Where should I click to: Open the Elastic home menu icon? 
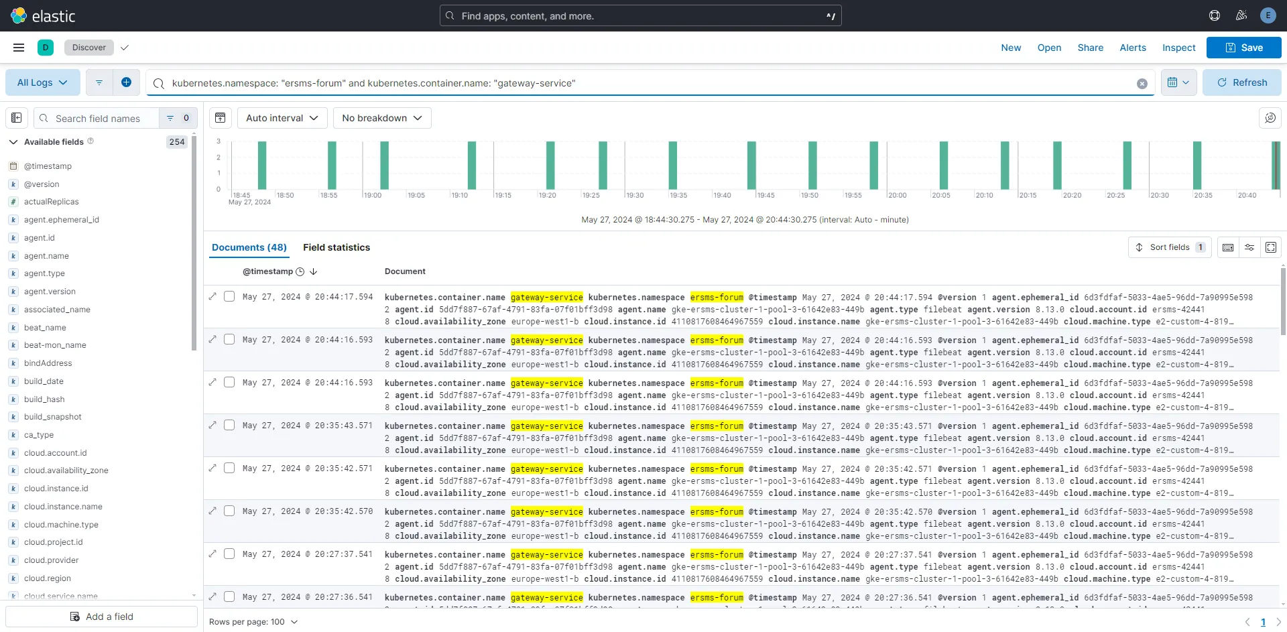[x=18, y=15]
